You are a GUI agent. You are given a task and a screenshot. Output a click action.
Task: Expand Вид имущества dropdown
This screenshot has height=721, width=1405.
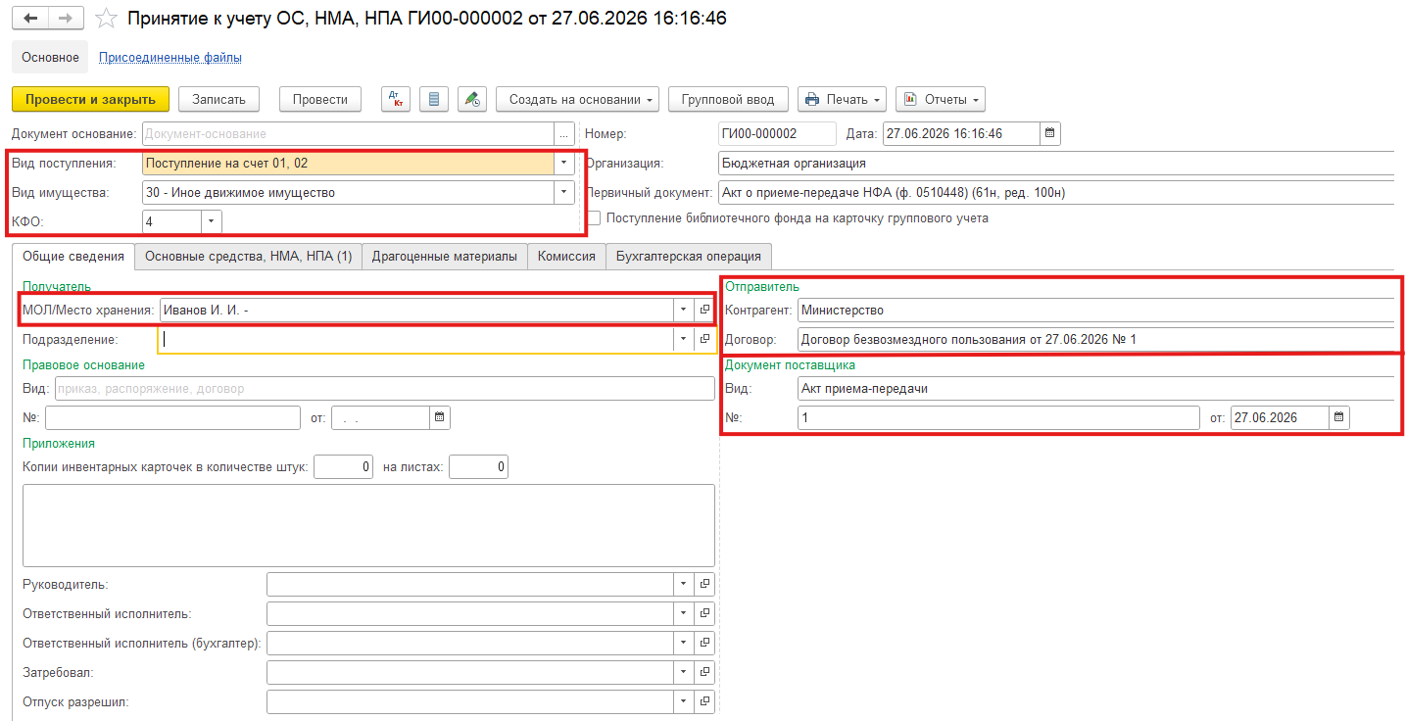tap(563, 193)
